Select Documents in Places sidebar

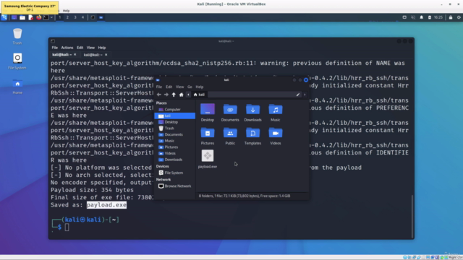tap(174, 134)
